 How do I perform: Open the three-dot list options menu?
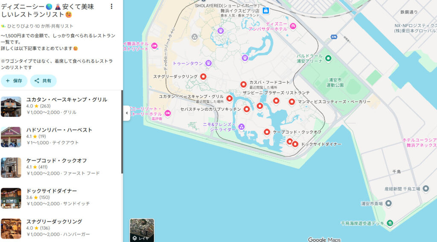click(x=112, y=6)
